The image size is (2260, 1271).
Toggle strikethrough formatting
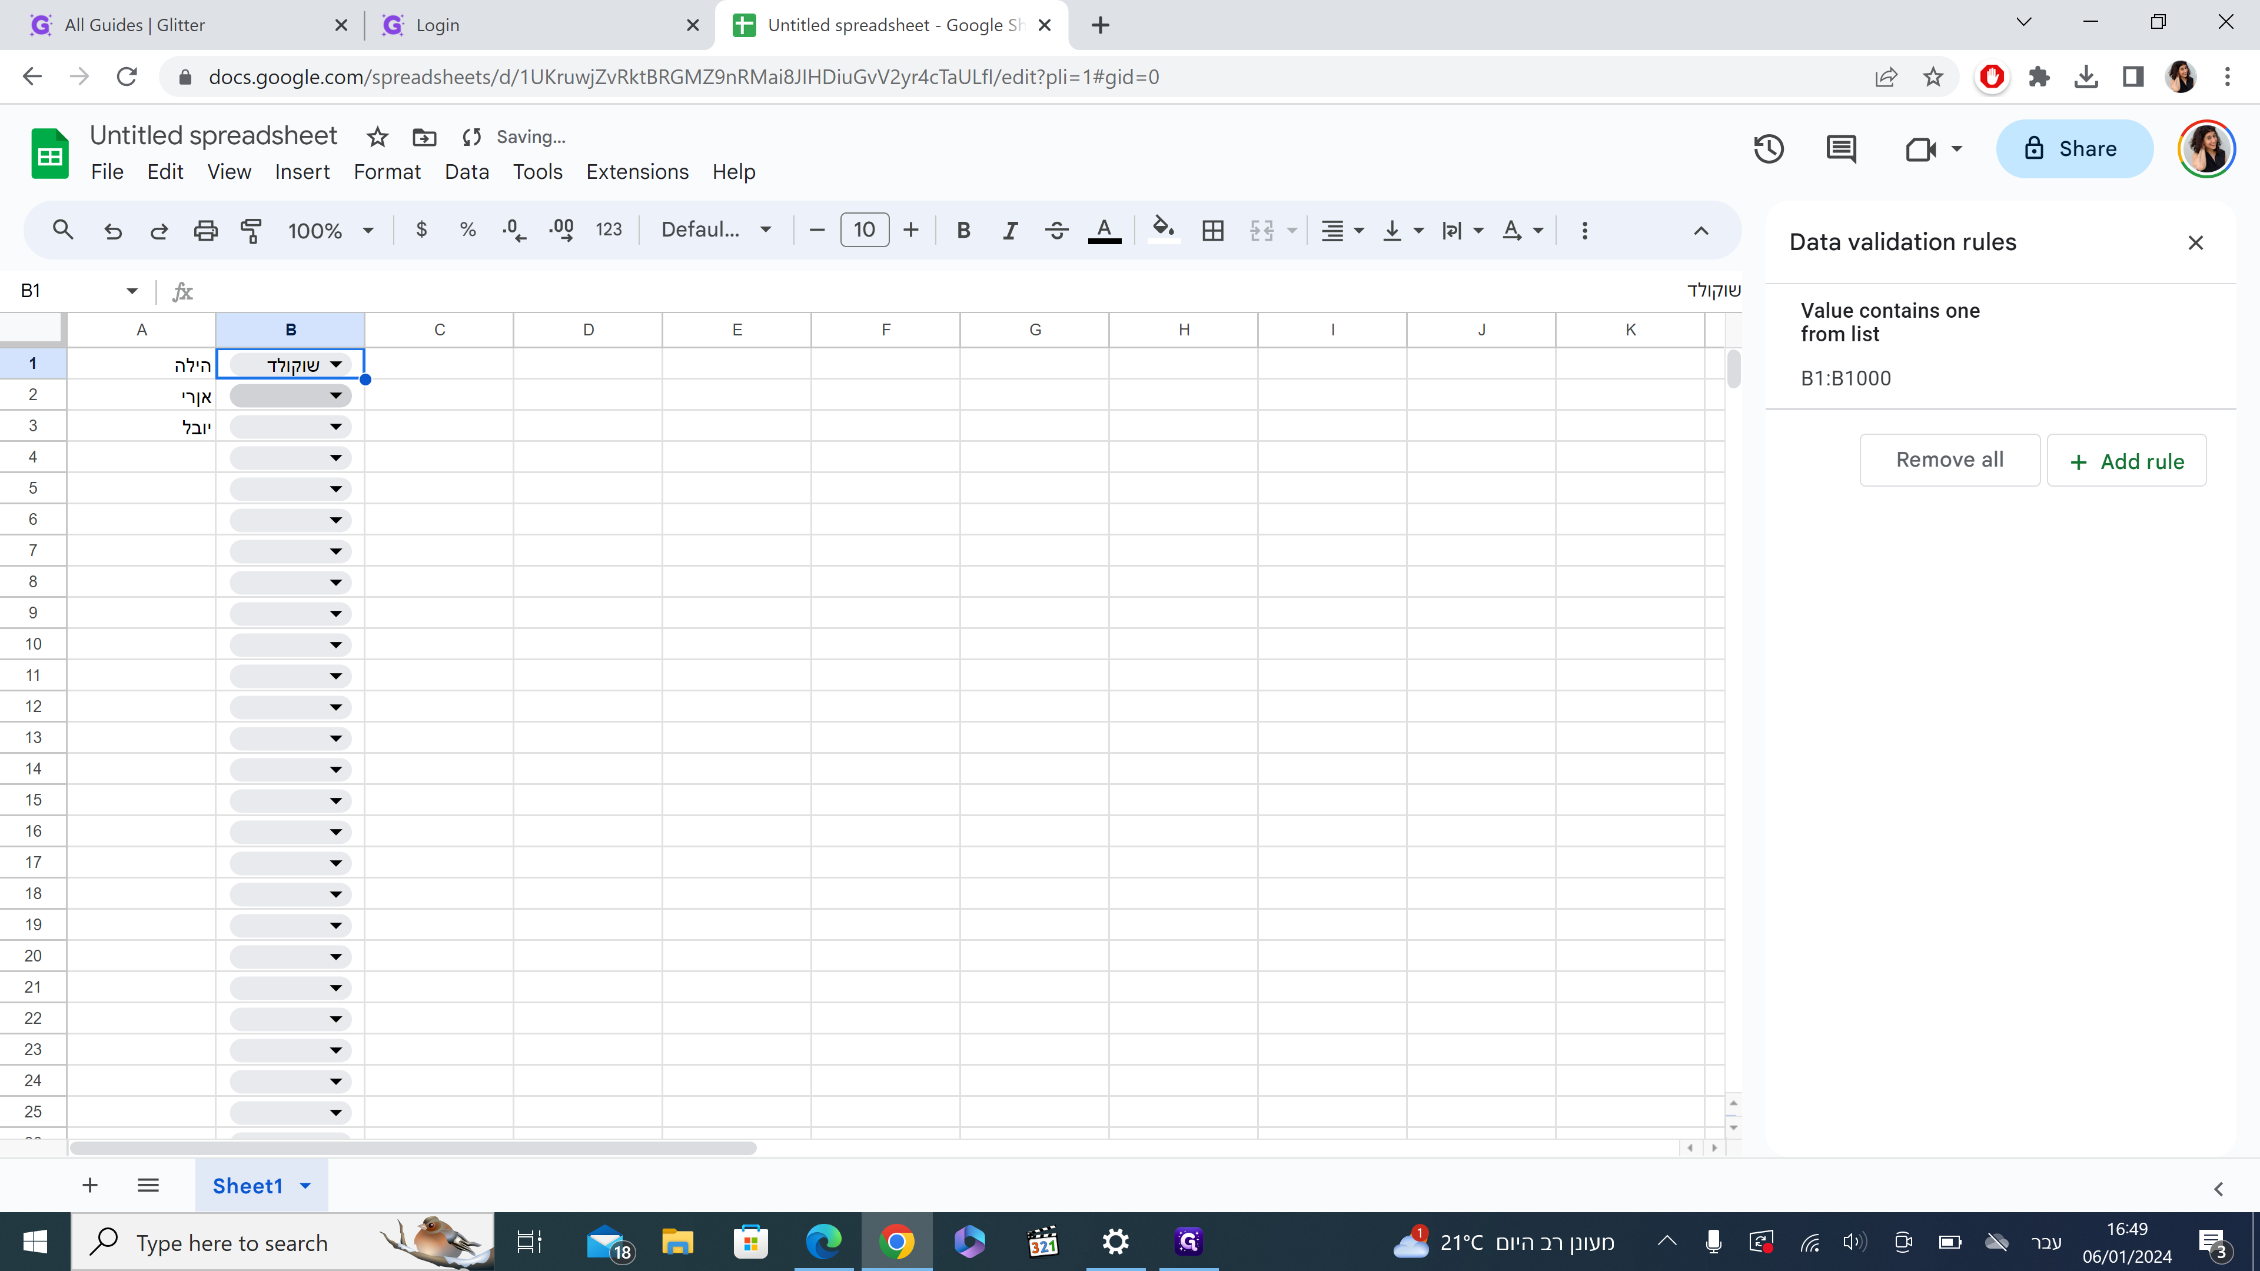tap(1056, 230)
